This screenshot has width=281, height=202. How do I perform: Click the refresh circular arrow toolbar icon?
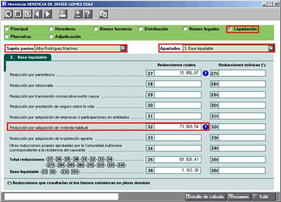[9, 14]
